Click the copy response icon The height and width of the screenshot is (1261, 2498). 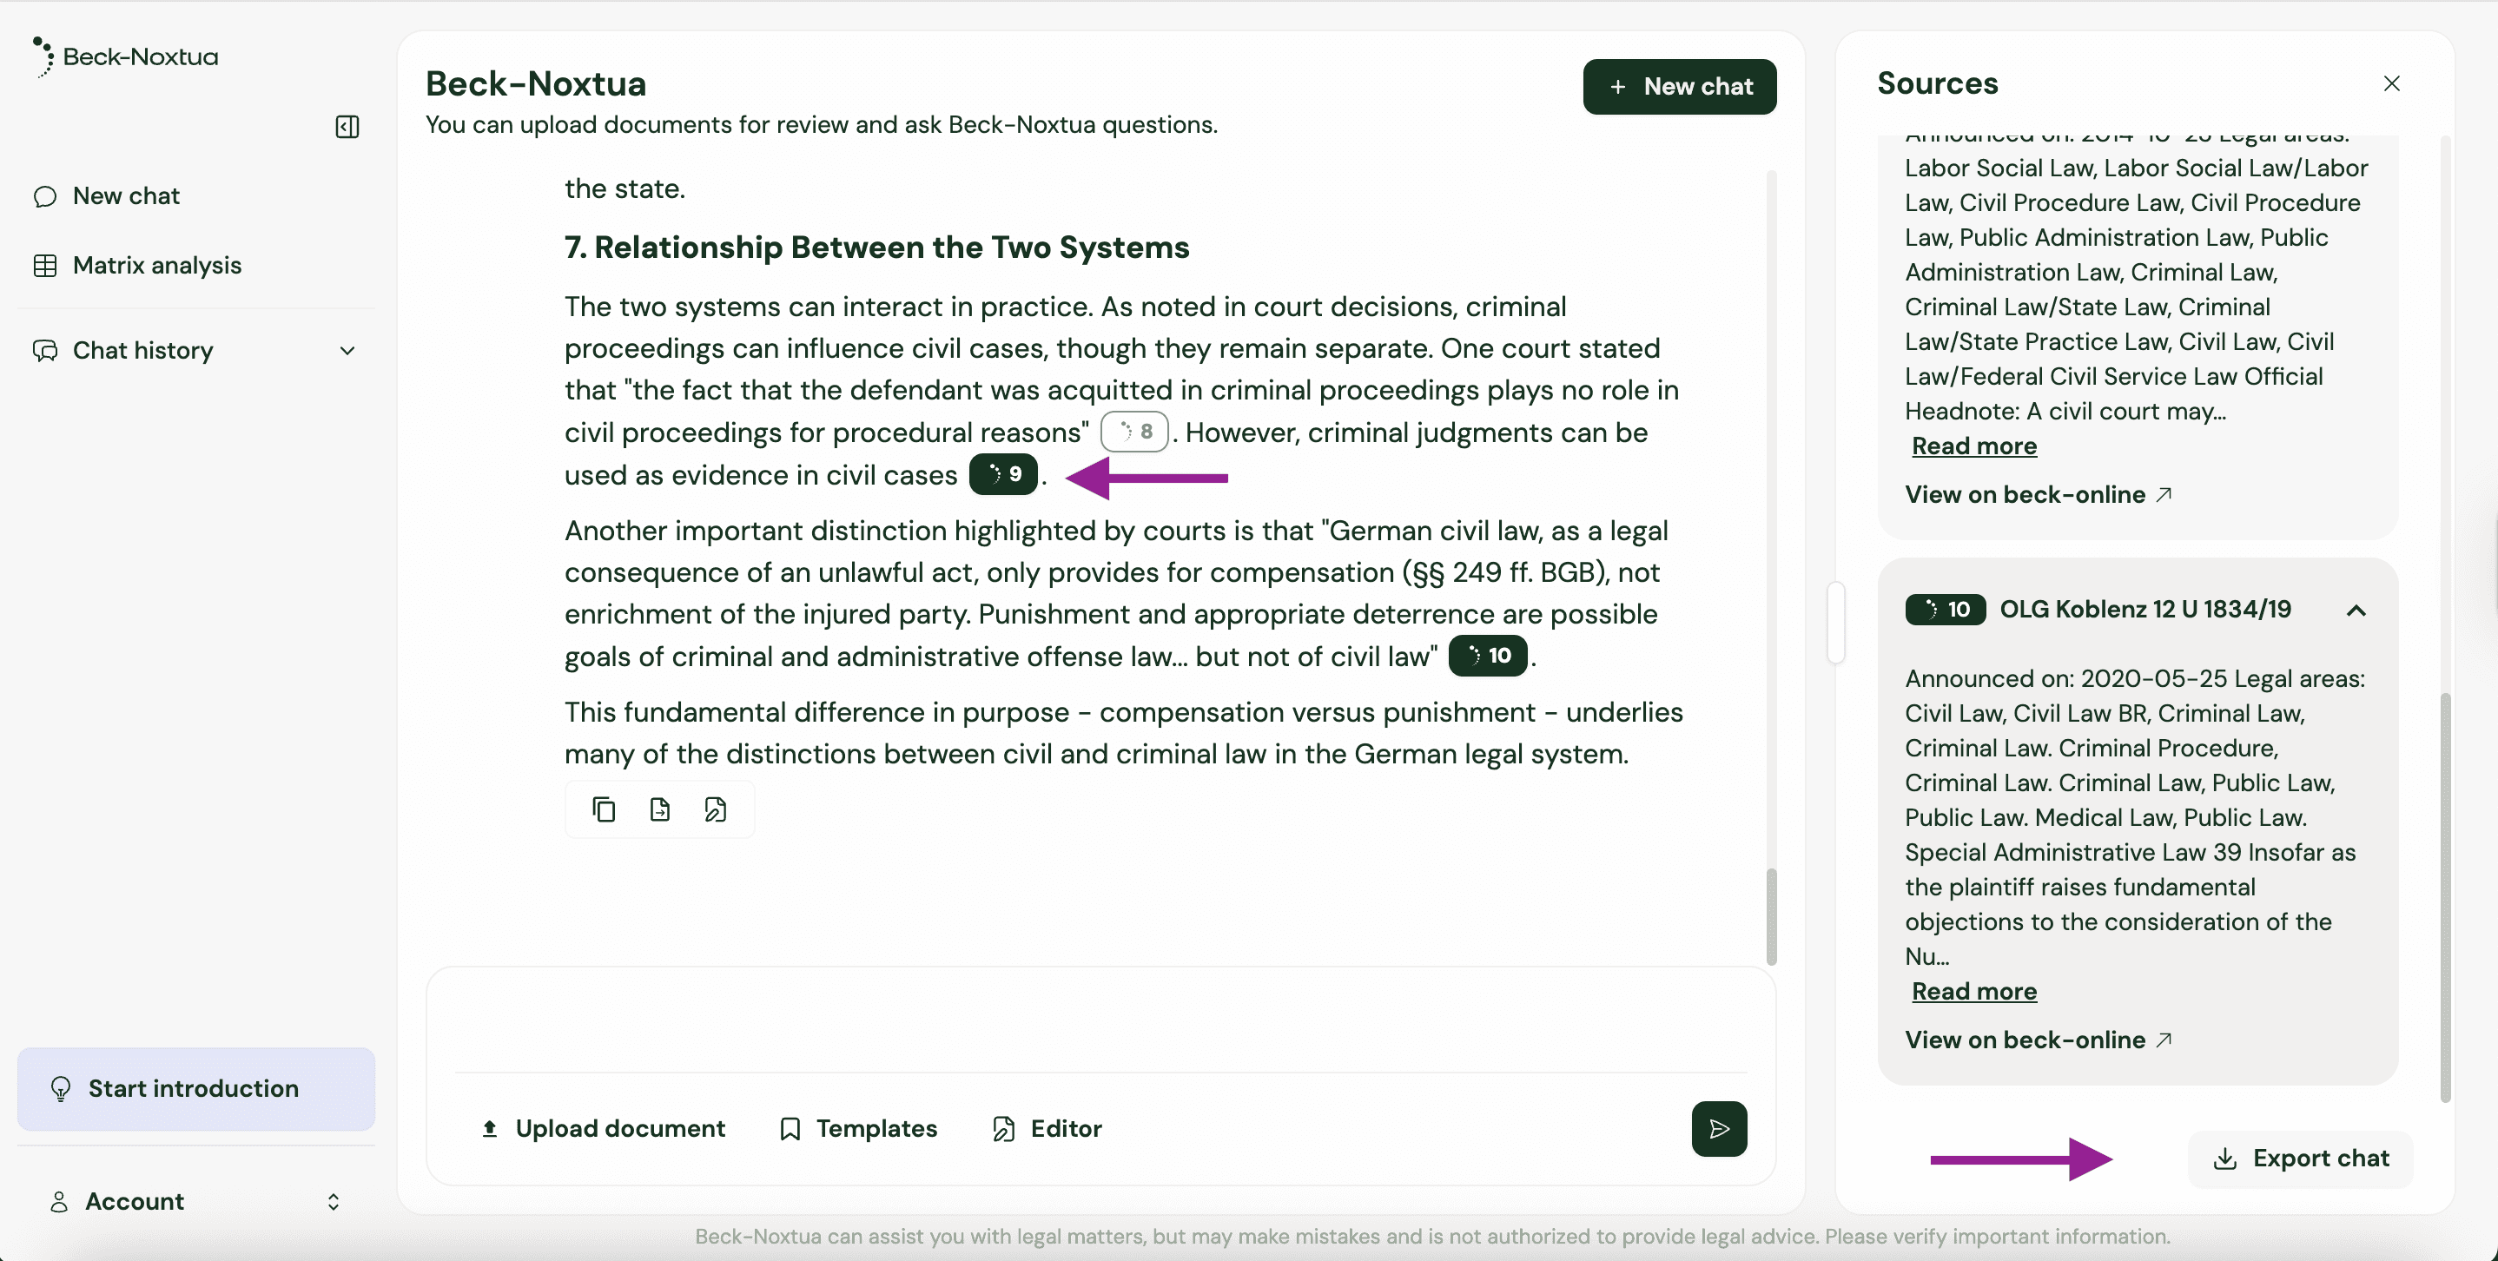tap(603, 809)
